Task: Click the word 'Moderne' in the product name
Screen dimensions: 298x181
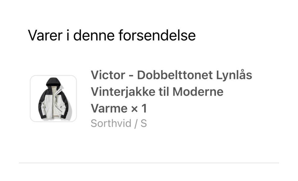Action: [198, 92]
